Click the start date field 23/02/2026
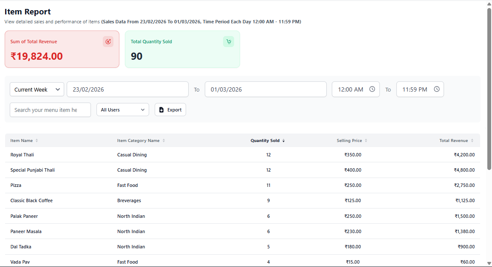Image resolution: width=492 pixels, height=267 pixels. click(x=127, y=89)
